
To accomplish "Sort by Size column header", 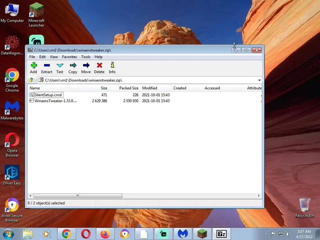I will 93,88.
